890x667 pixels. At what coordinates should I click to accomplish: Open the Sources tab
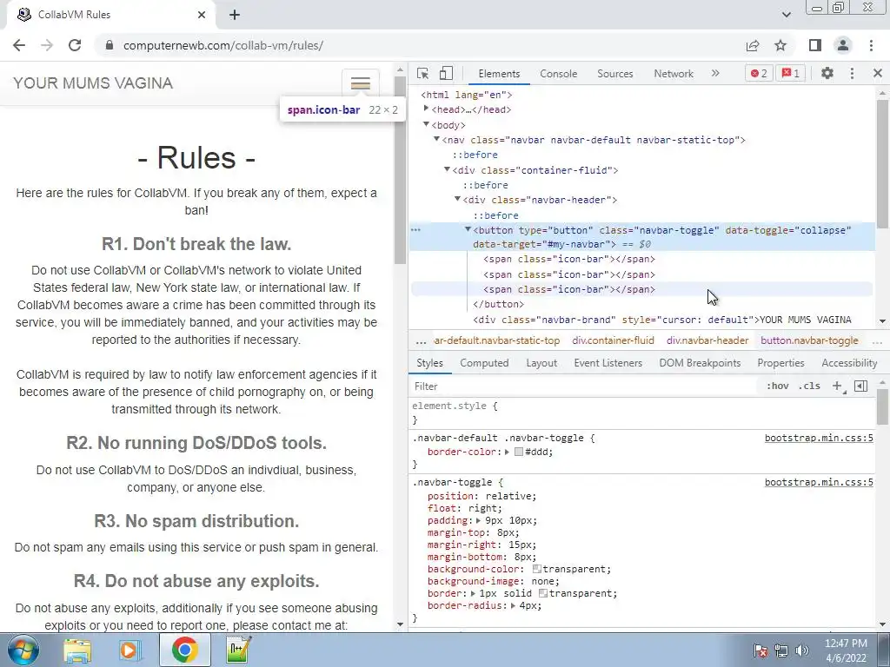pyautogui.click(x=614, y=74)
